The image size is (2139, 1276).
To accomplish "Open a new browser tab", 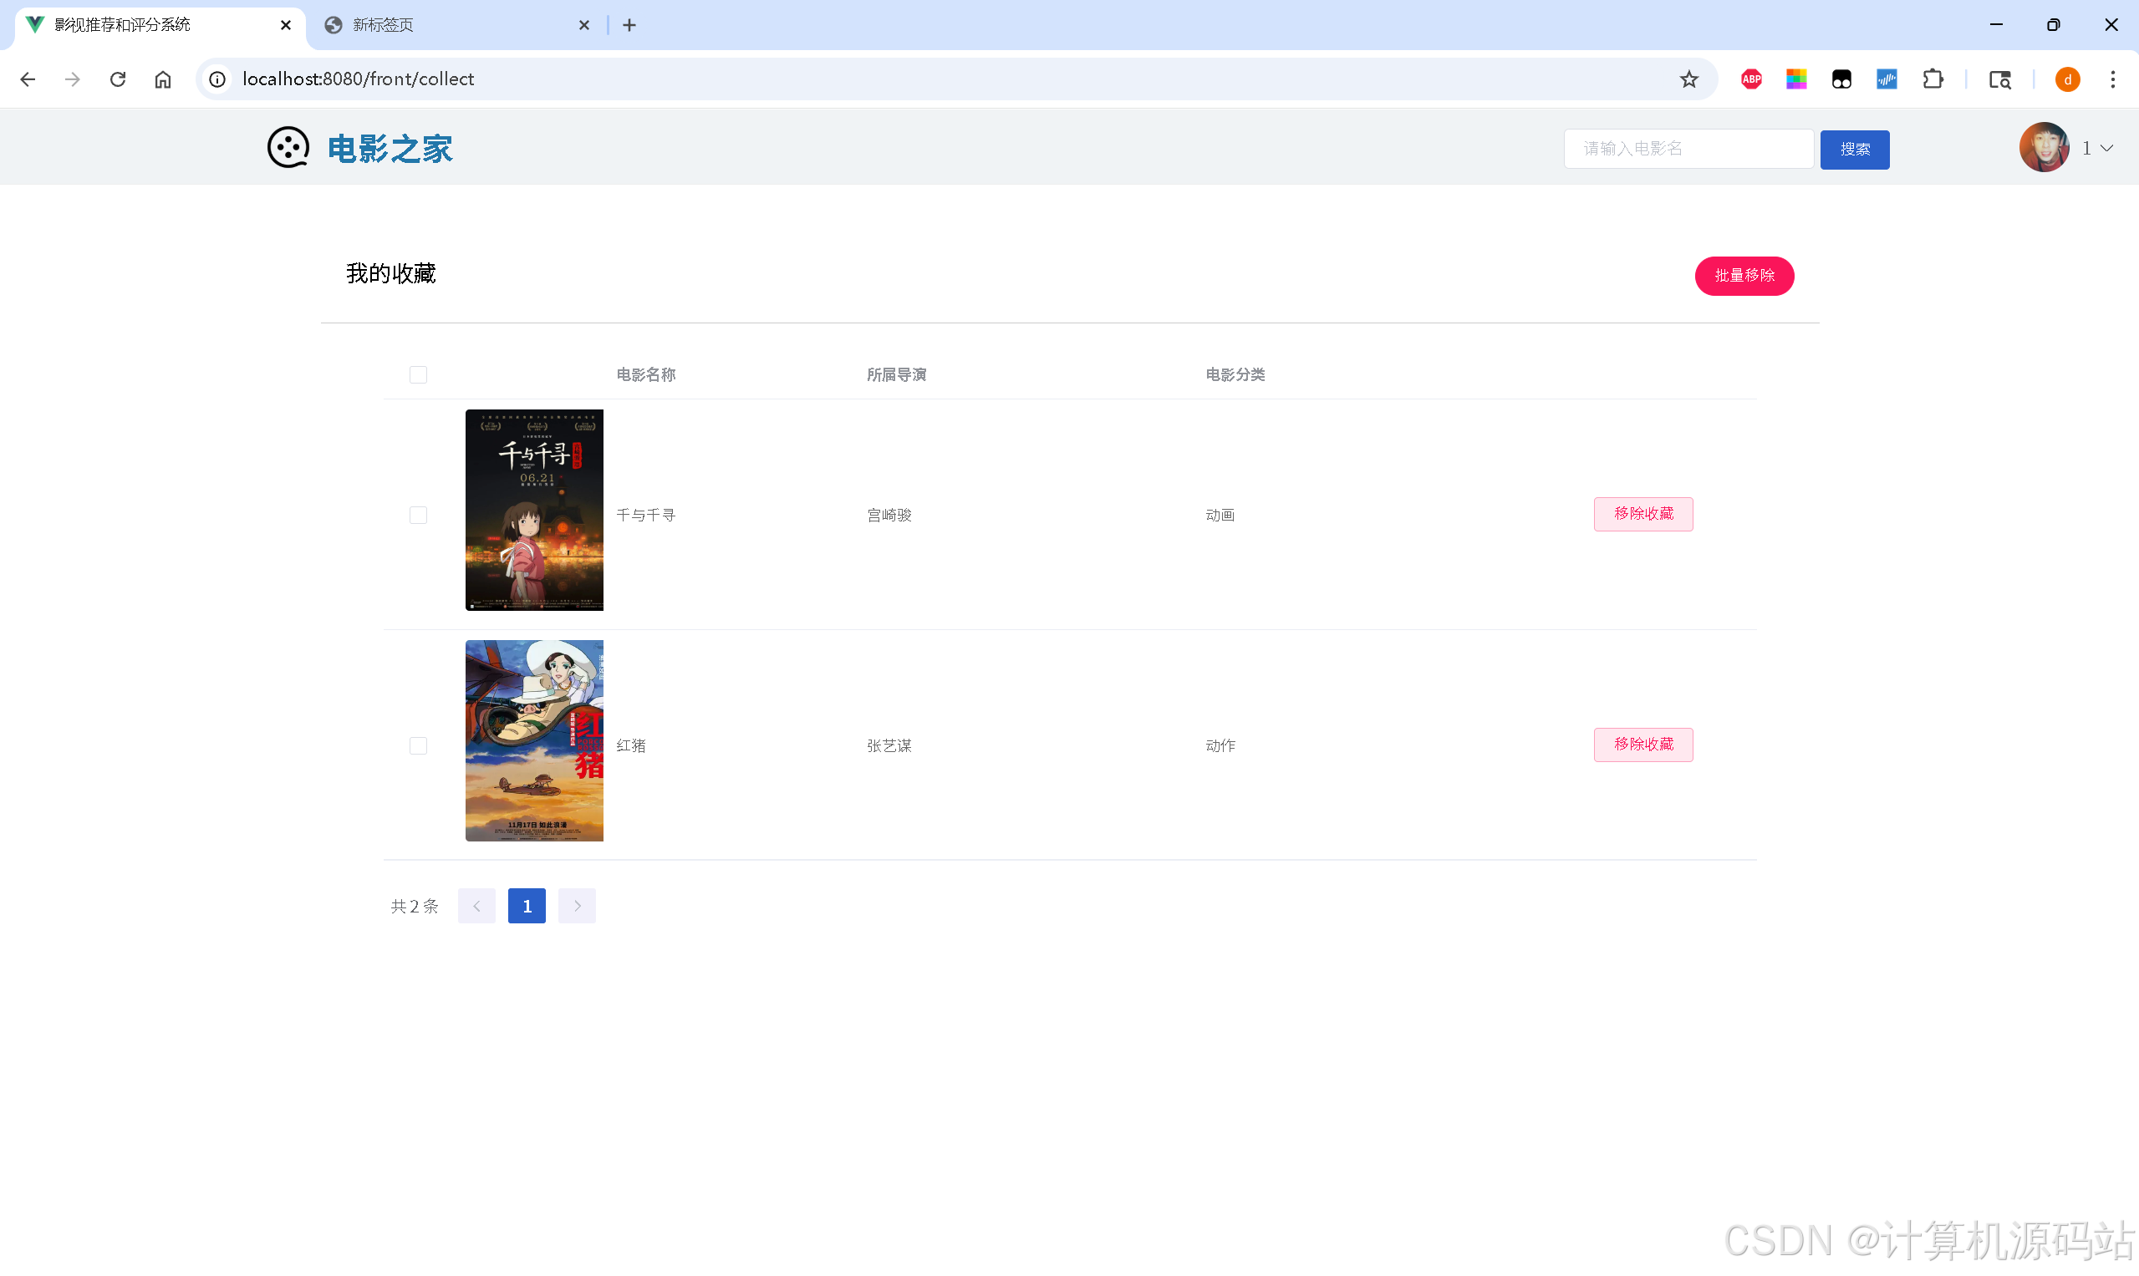I will pyautogui.click(x=629, y=25).
